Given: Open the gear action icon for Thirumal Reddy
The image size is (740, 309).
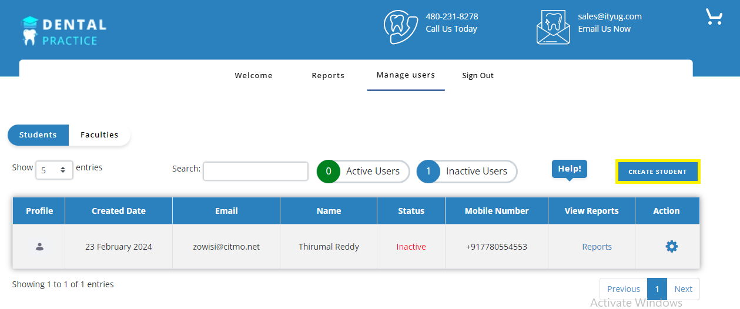Looking at the screenshot, I should [671, 247].
